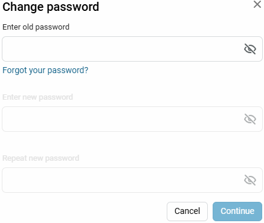Show the old password characters
The width and height of the screenshot is (264, 223).
point(250,49)
